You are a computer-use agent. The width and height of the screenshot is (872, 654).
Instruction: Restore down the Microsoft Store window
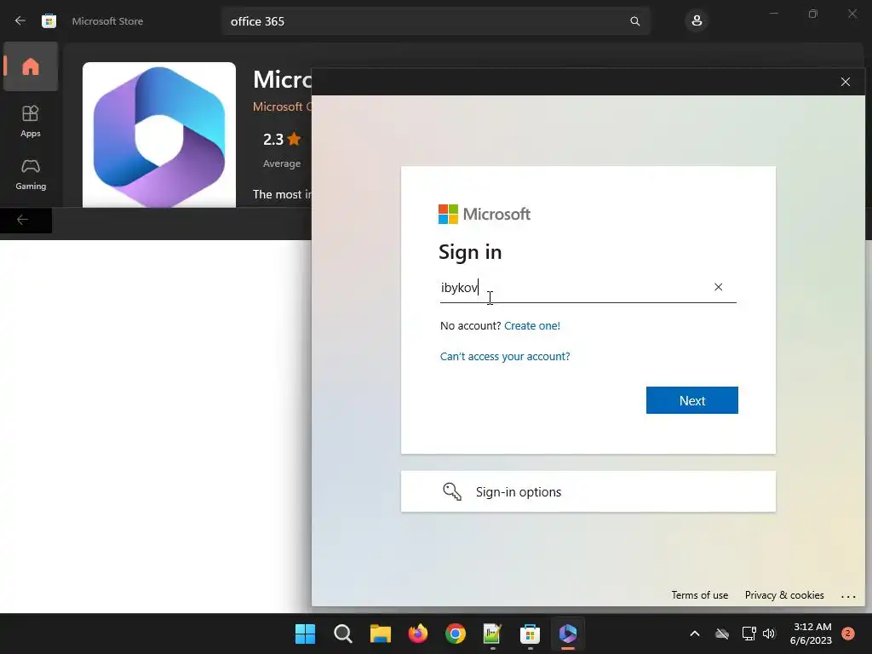(813, 14)
